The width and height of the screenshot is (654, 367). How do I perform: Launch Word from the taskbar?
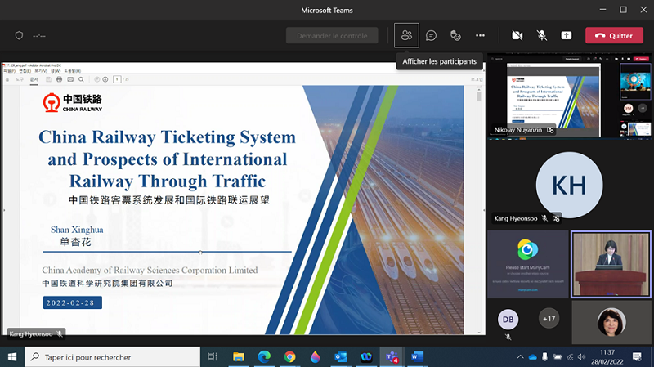(416, 357)
